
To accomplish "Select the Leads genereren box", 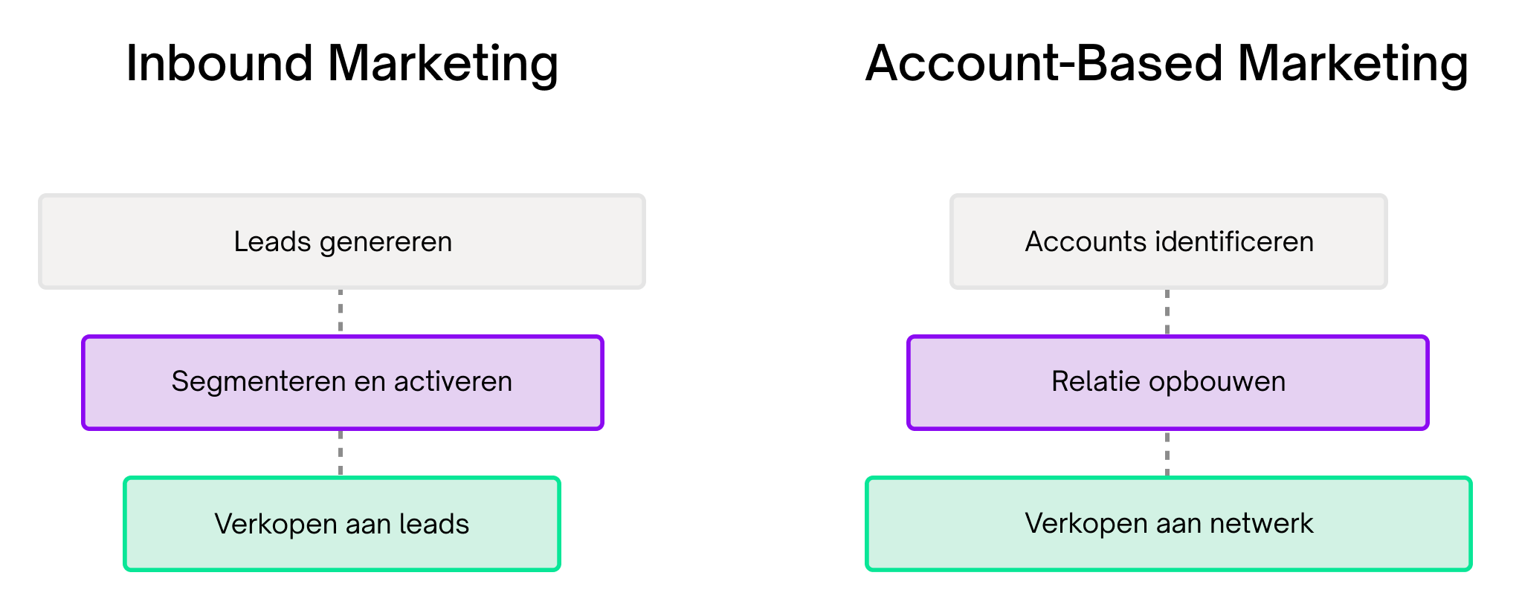I will 342,241.
